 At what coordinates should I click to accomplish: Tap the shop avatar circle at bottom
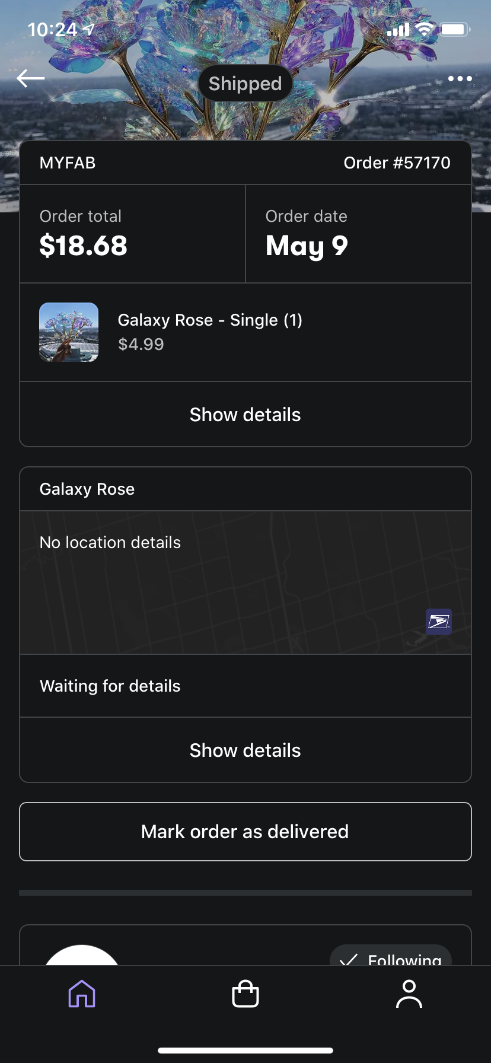[x=82, y=955]
